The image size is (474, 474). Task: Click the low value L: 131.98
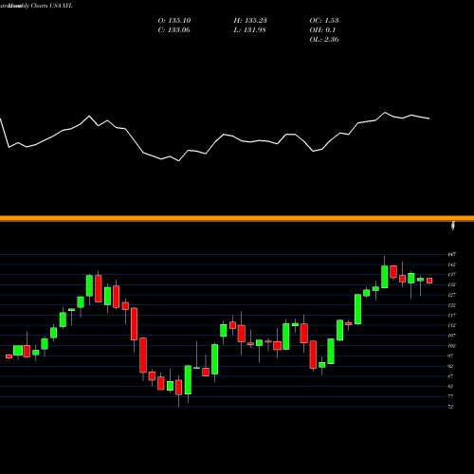pos(250,30)
